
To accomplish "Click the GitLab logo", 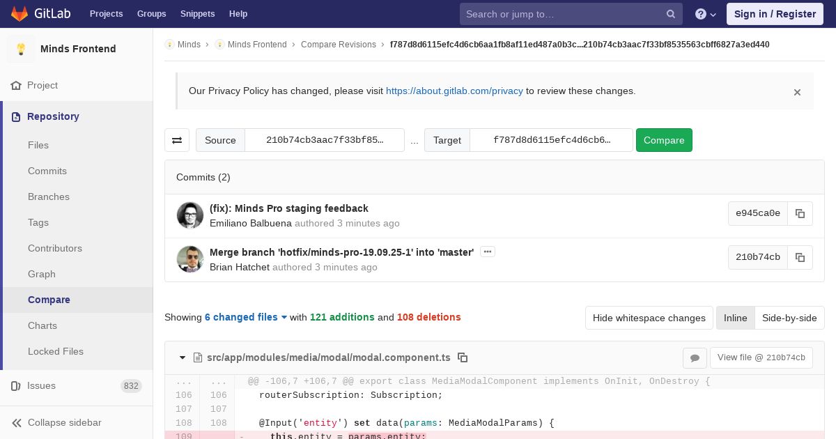I will pos(39,13).
